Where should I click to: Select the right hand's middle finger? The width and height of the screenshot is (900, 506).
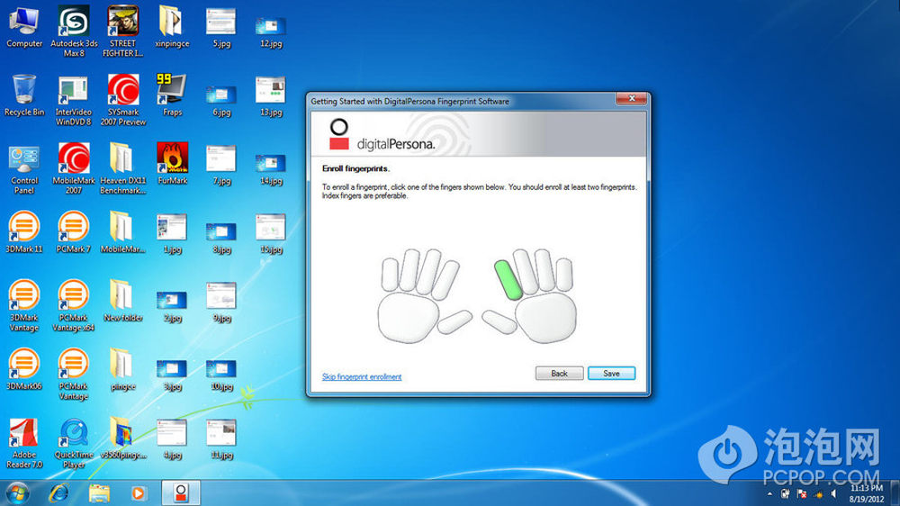click(x=526, y=272)
